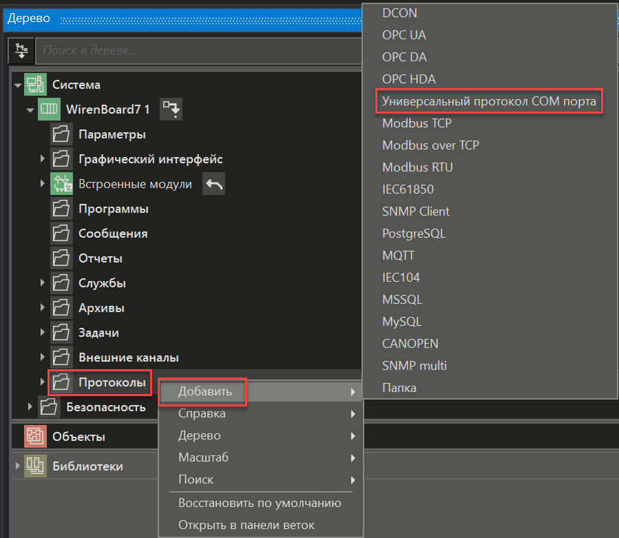Image resolution: width=619 pixels, height=538 pixels.
Task: Open the Дерево context submenu
Action: point(260,435)
